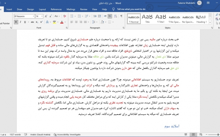The width and height of the screenshot is (220, 137).
Task: Open Replace tool in Editing group
Action: [217, 19]
